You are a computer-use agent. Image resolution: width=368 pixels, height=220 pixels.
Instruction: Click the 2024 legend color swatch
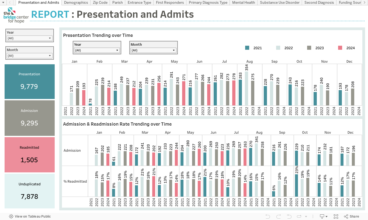pos(340,48)
